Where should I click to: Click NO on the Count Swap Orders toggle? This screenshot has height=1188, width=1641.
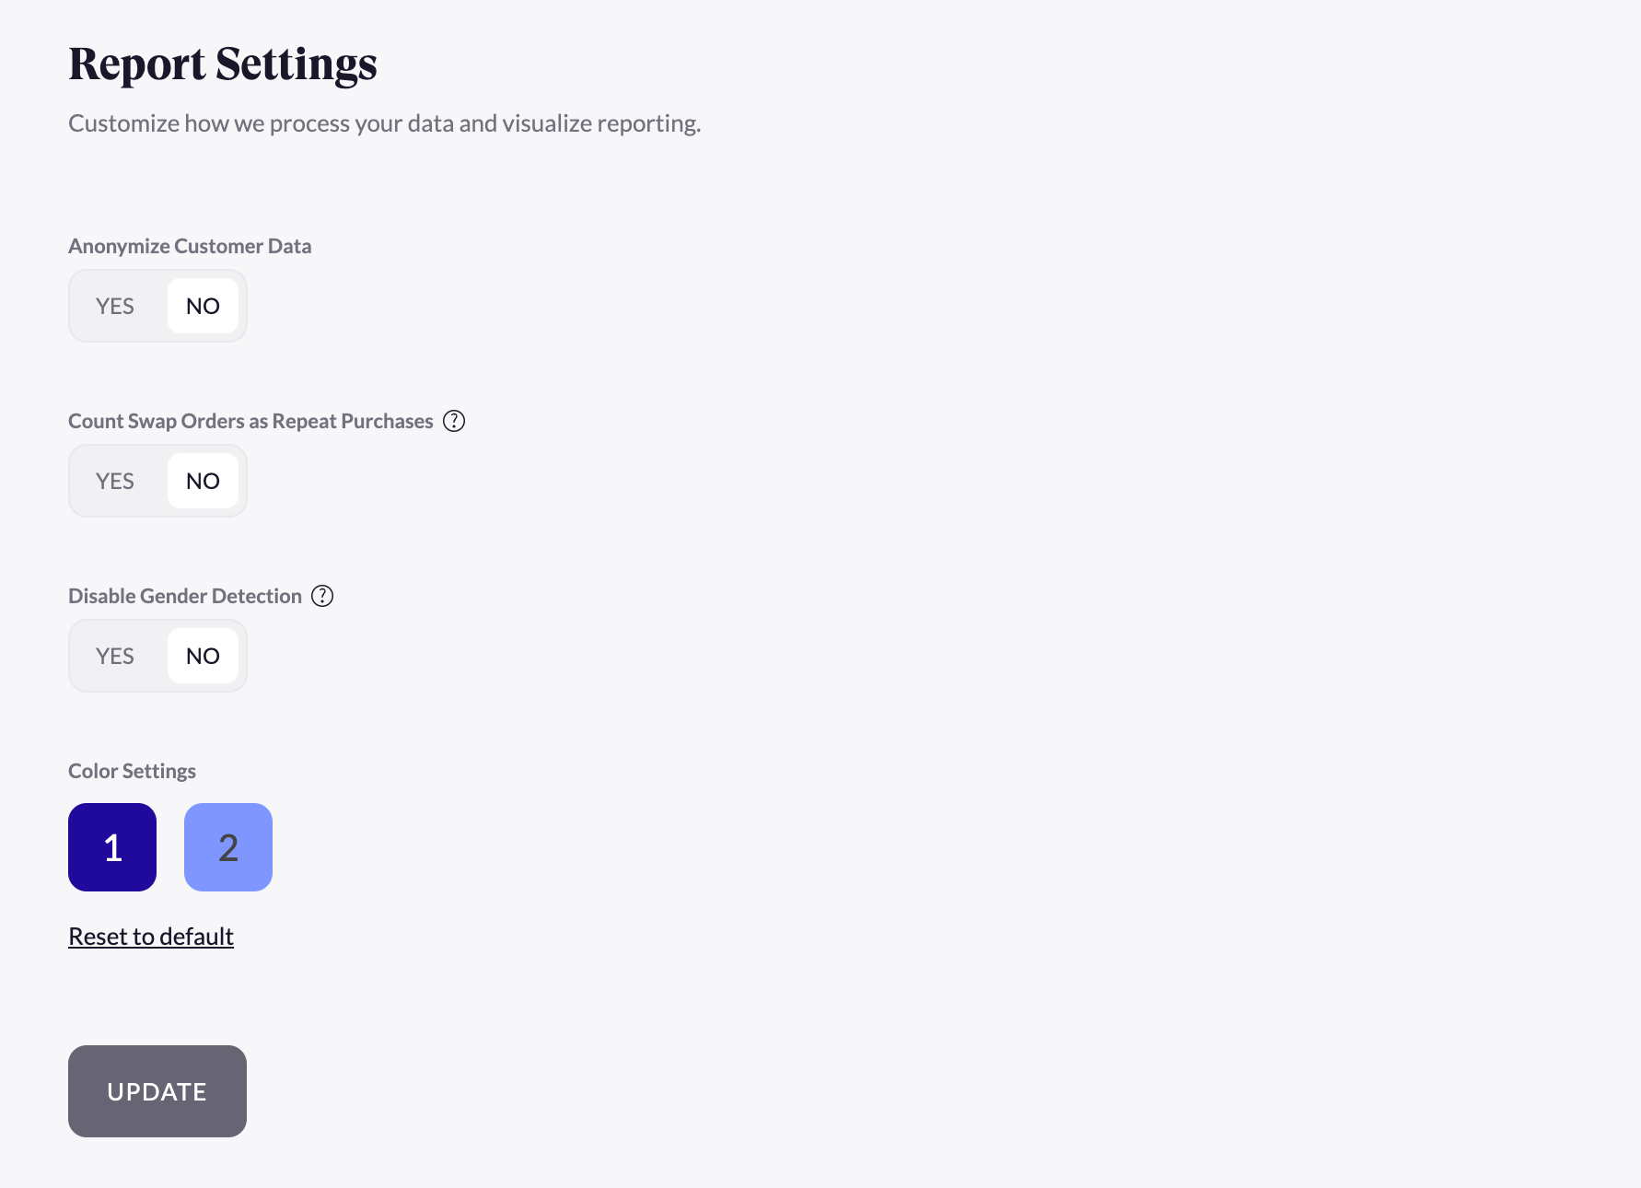click(203, 480)
